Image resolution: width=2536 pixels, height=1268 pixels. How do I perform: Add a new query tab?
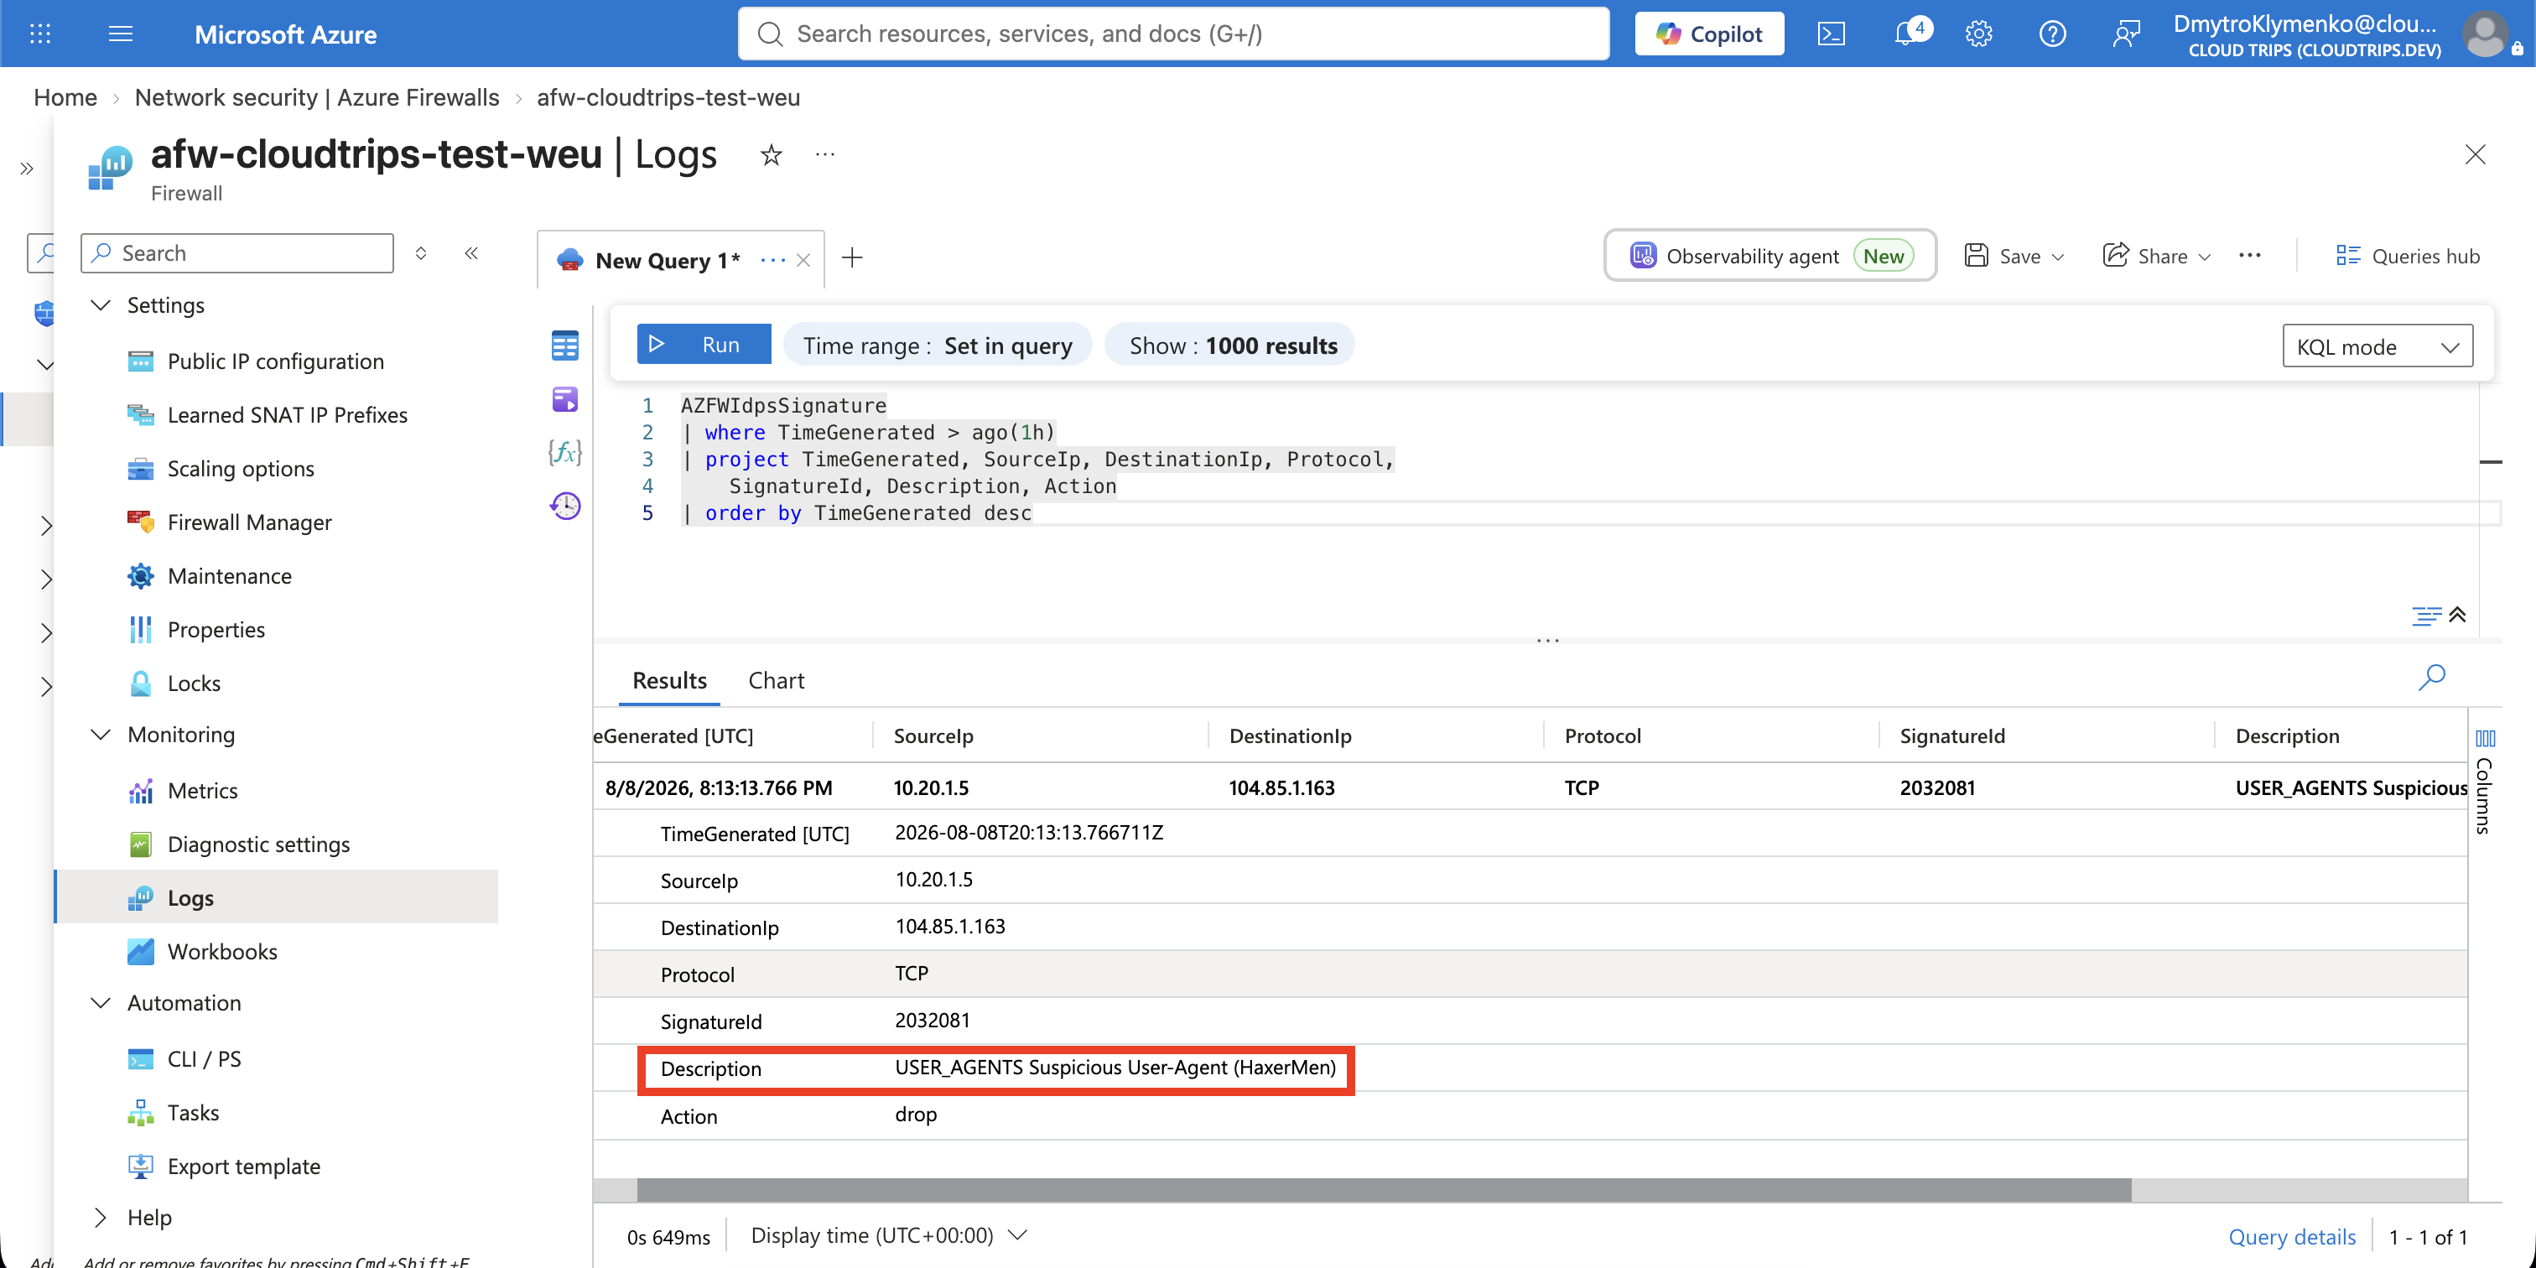853,258
